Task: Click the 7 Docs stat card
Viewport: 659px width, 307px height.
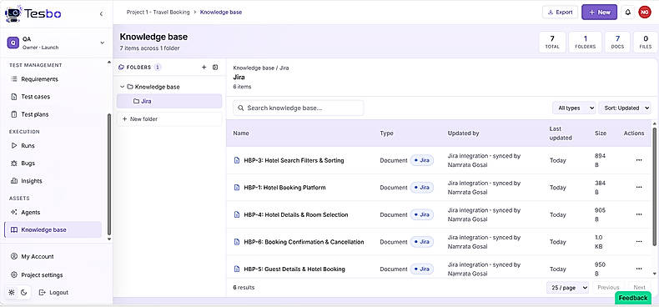Action: 617,42
